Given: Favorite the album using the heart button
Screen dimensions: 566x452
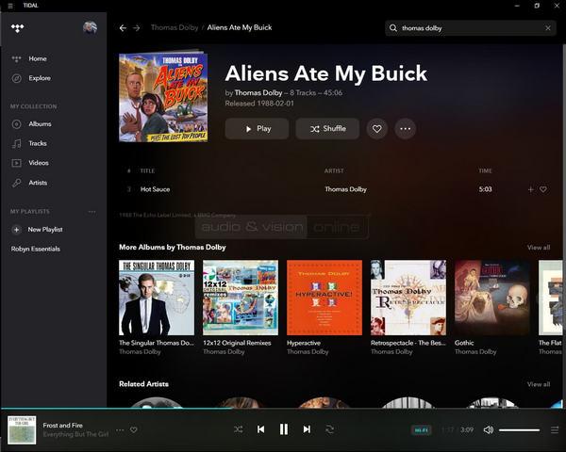Looking at the screenshot, I should [x=377, y=129].
